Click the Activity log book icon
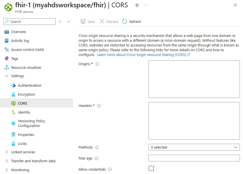This screenshot has height=174, width=243. pyautogui.click(x=7, y=41)
